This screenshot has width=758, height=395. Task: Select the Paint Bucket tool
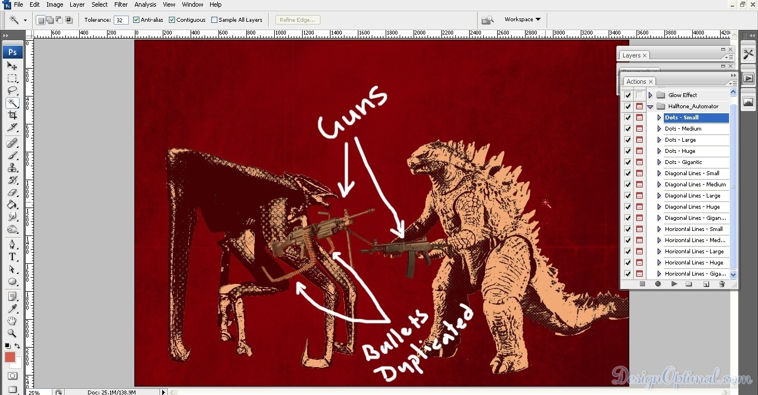(12, 204)
